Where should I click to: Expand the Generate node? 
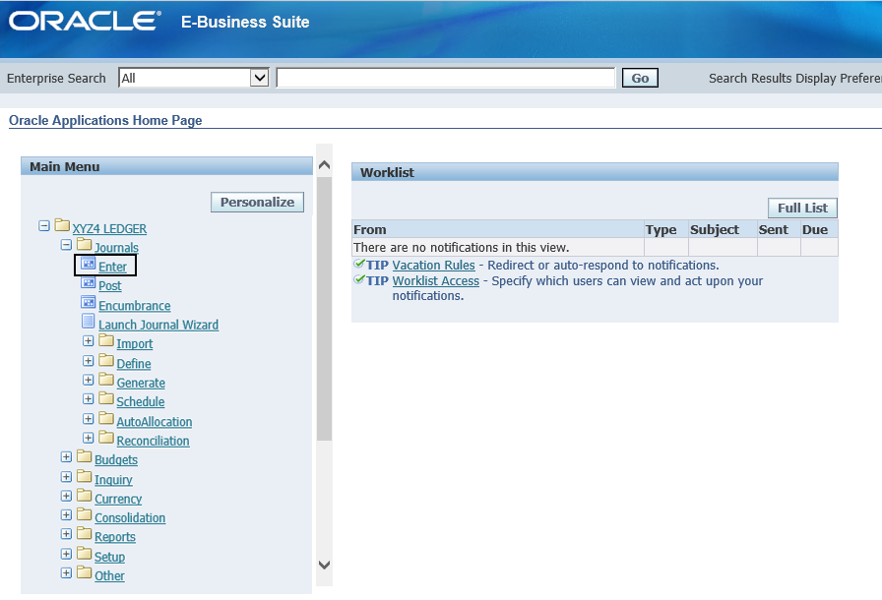89,380
